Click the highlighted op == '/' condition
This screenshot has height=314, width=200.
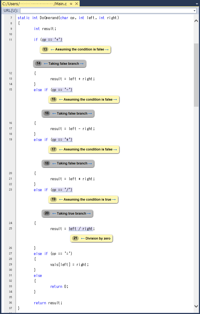pyautogui.click(x=62, y=190)
